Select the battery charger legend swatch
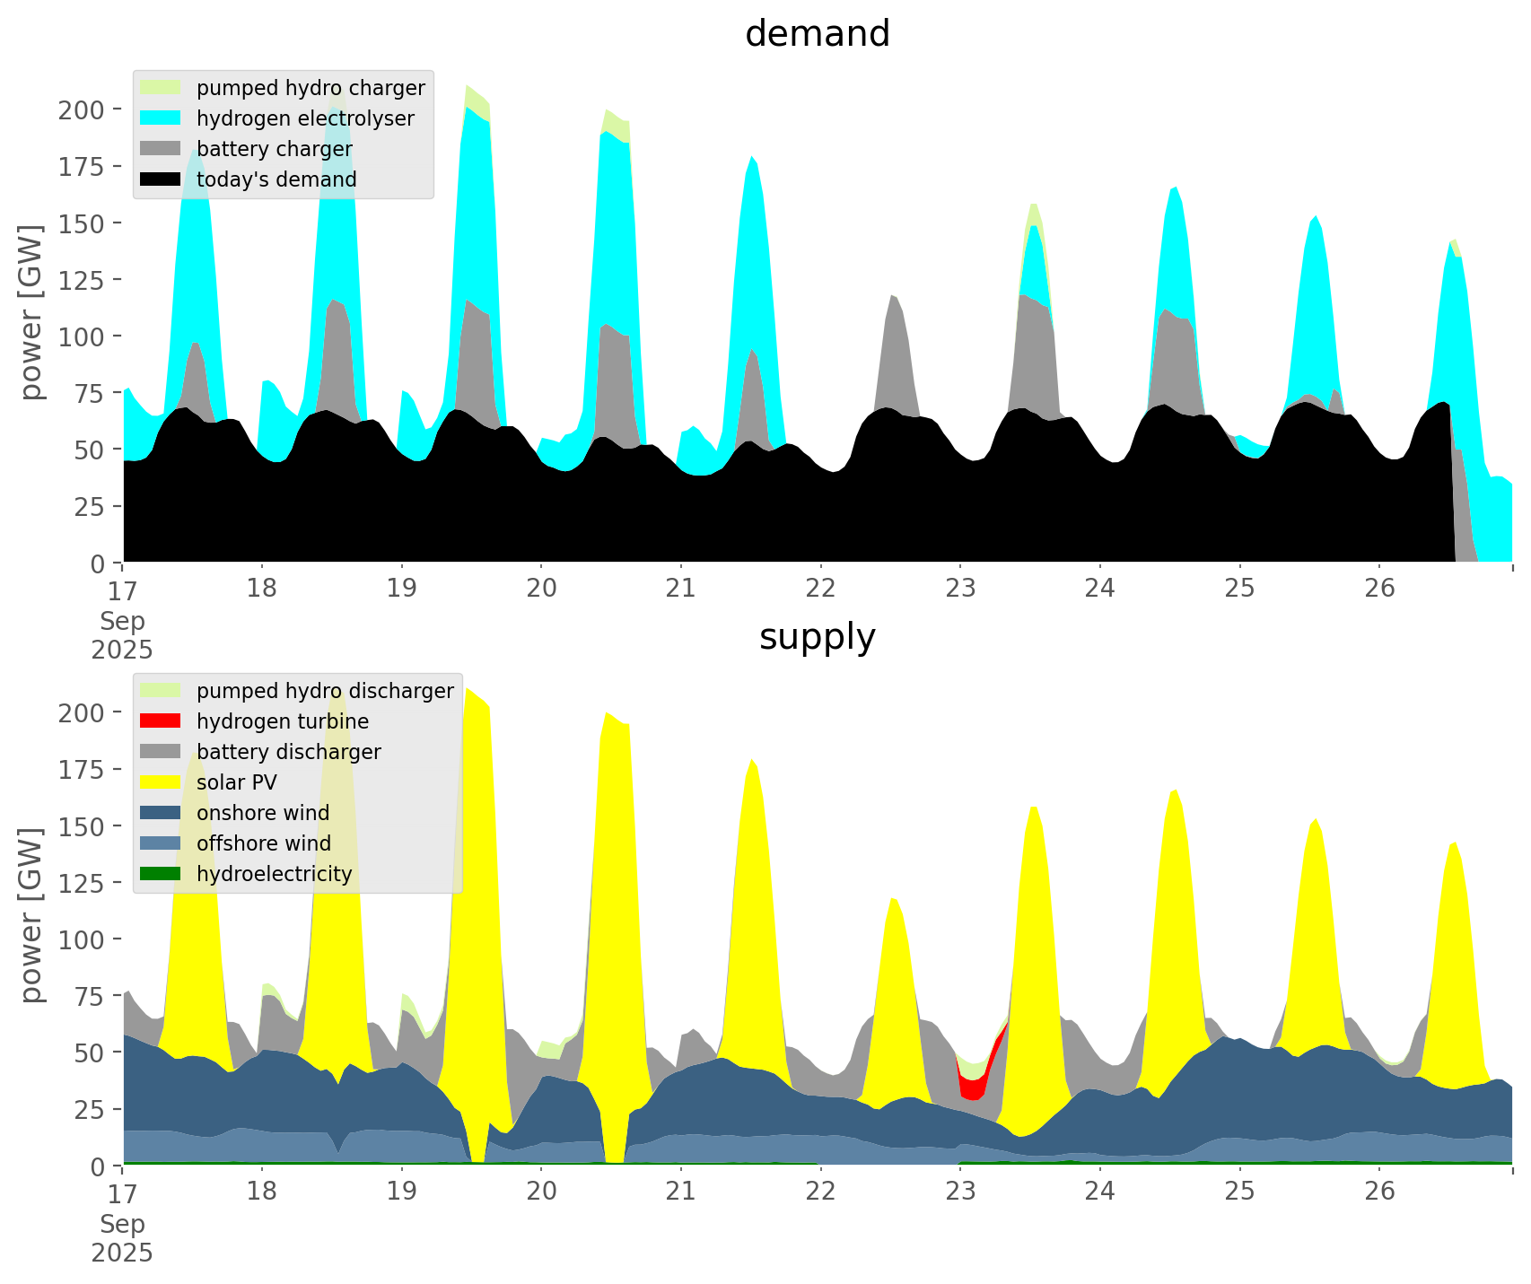1531x1284 pixels. (x=161, y=149)
